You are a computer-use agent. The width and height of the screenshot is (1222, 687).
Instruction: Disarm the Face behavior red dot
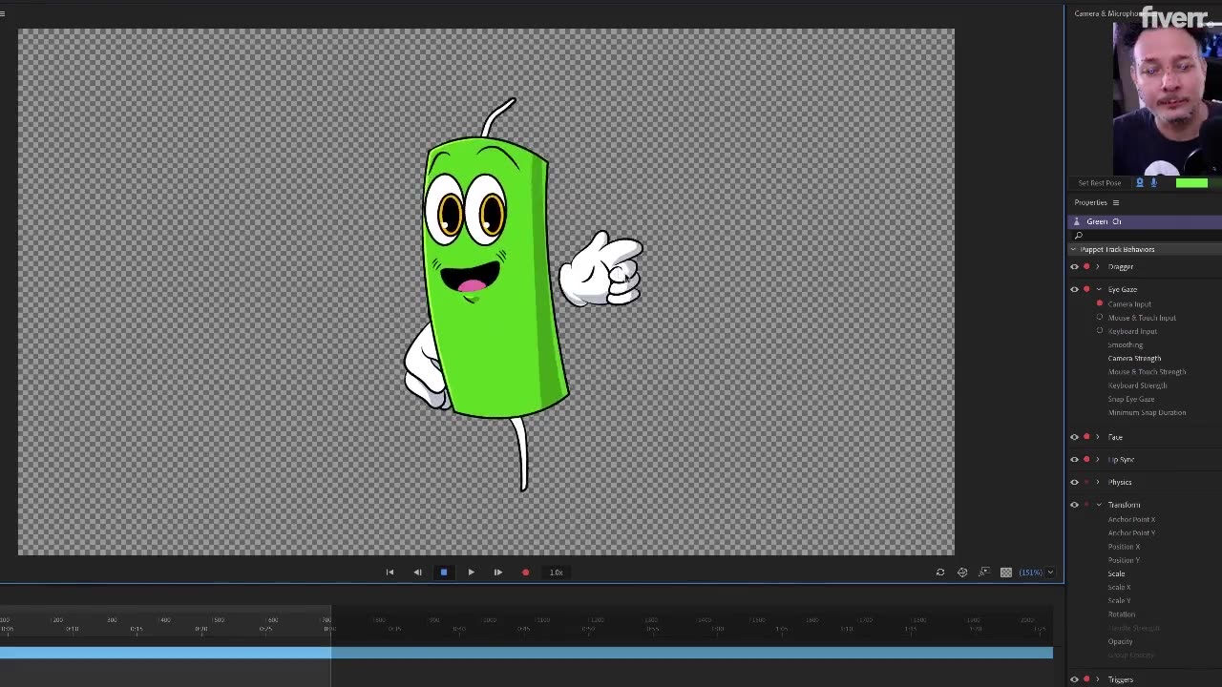click(1086, 437)
